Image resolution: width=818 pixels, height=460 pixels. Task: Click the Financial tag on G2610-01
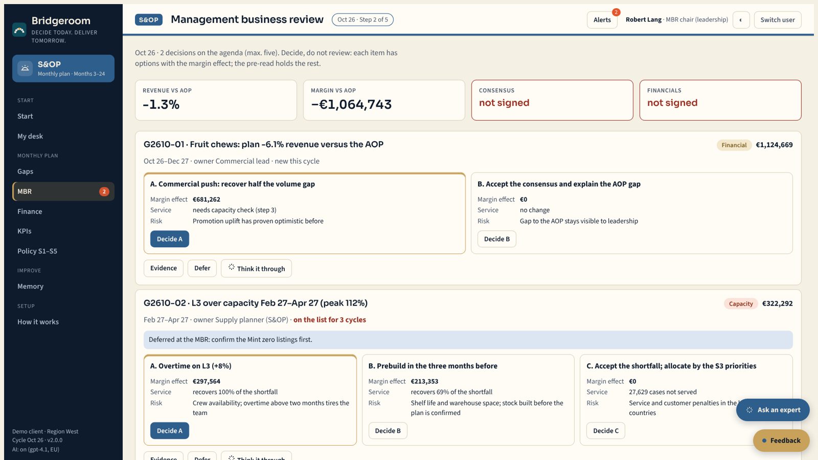coord(734,145)
